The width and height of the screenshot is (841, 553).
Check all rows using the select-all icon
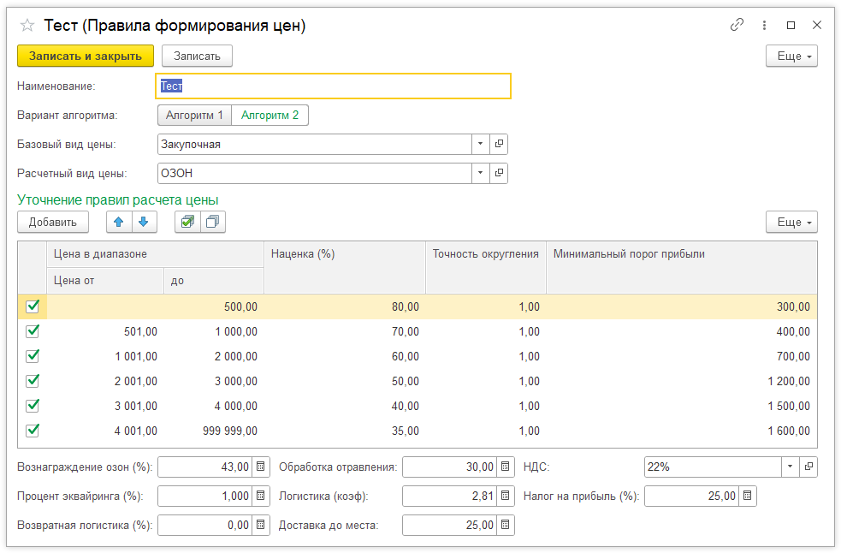click(187, 222)
